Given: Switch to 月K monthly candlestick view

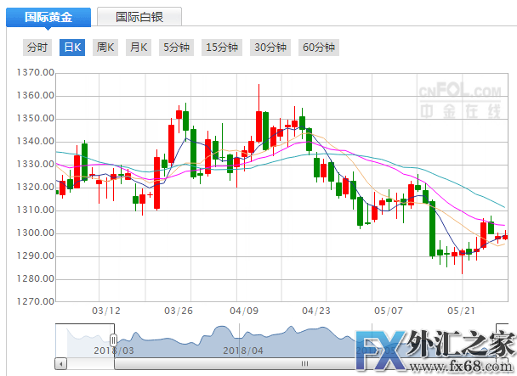Looking at the screenshot, I should [138, 48].
